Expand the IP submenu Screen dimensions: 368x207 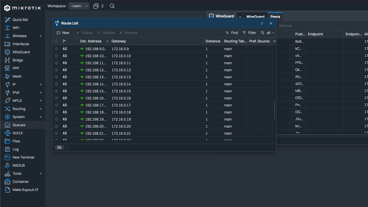[41, 84]
